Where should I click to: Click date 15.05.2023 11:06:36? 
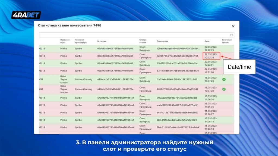point(210,98)
